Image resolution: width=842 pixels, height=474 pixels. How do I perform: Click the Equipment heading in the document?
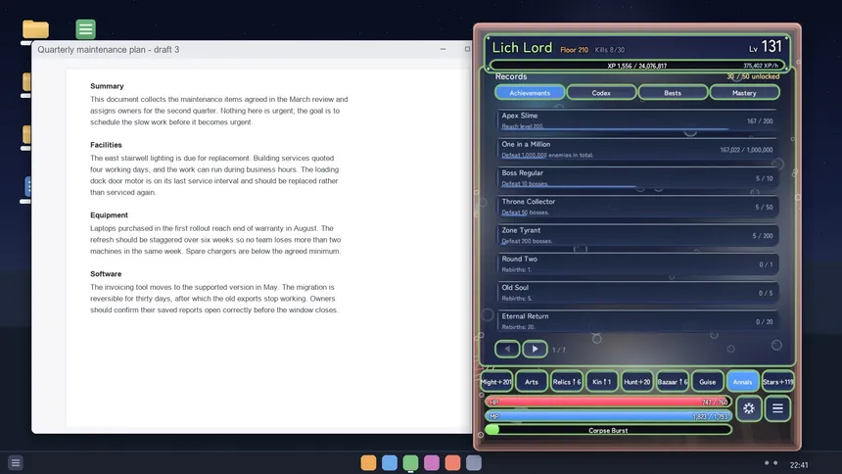[109, 215]
